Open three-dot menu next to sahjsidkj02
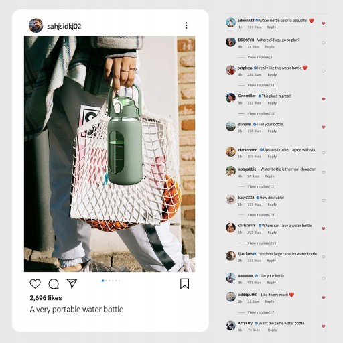This screenshot has height=343, width=343. coord(186,25)
